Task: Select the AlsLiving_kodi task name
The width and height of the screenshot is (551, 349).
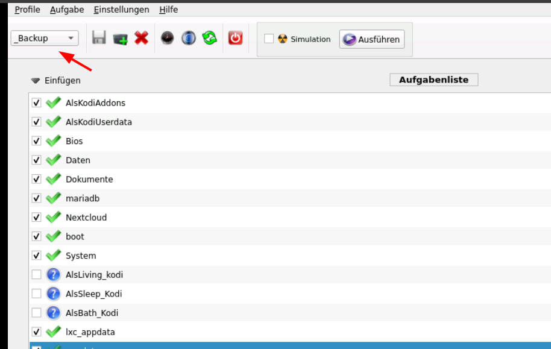Action: click(94, 275)
